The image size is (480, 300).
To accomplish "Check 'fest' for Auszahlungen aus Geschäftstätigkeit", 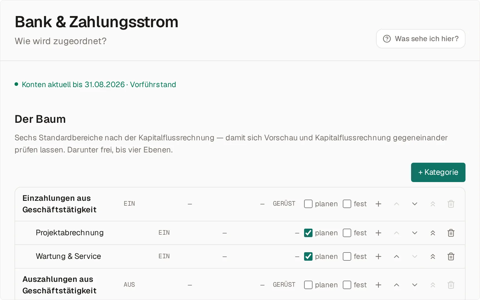I will [x=347, y=285].
